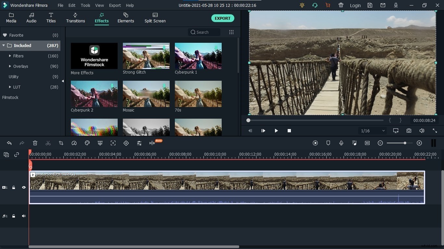
Task: Open the Filmstock library link
Action: click(10, 97)
